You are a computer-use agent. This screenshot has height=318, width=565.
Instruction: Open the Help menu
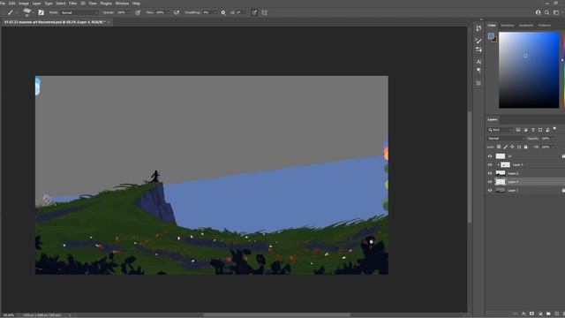pyautogui.click(x=136, y=4)
